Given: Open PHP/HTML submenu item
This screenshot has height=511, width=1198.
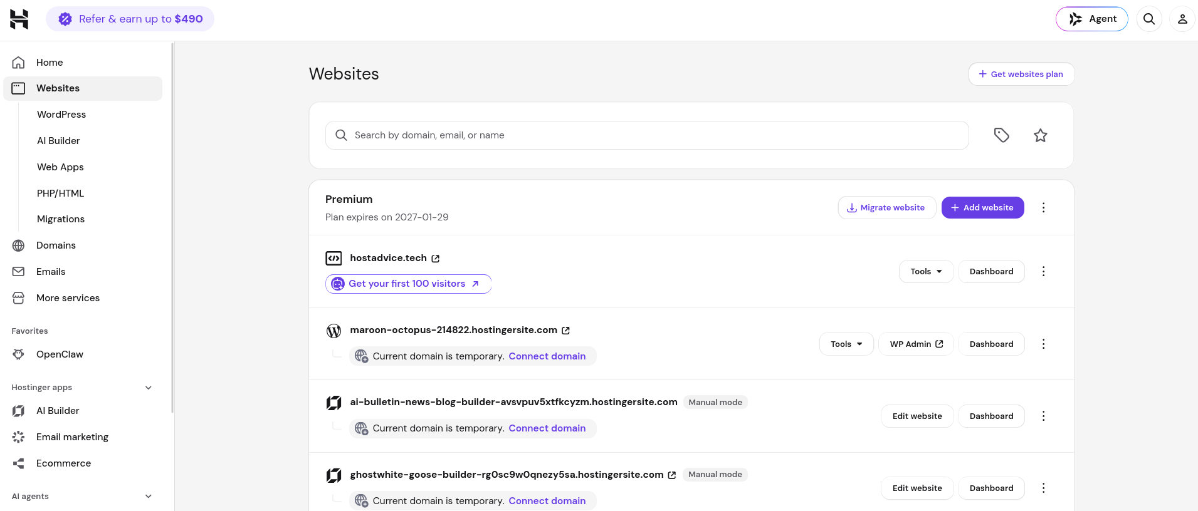Looking at the screenshot, I should click(60, 194).
